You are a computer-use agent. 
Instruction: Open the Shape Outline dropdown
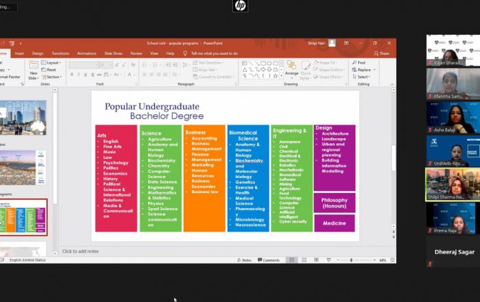pyautogui.click(x=329, y=70)
